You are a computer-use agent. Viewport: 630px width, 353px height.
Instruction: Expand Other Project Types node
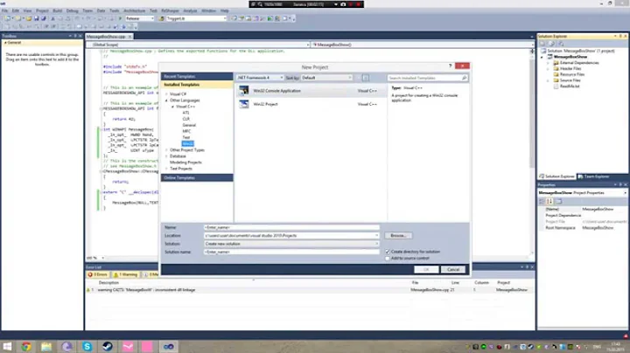(167, 150)
